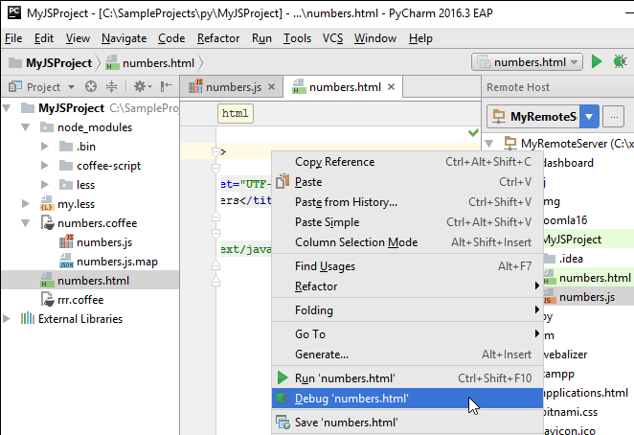The image size is (634, 435).
Task: Open the Help menu
Action: 420,38
